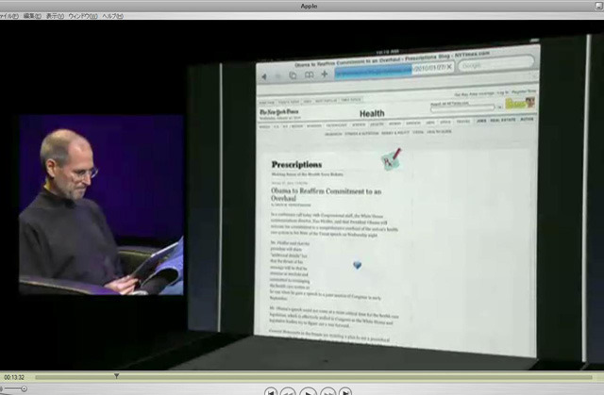
Task: Tap the Safari pages icon
Action: tap(293, 73)
